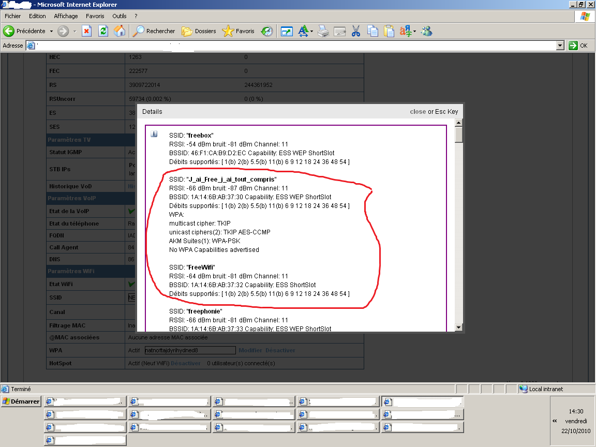Click the Paramètres WiFi section header
The width and height of the screenshot is (596, 447).
point(91,271)
